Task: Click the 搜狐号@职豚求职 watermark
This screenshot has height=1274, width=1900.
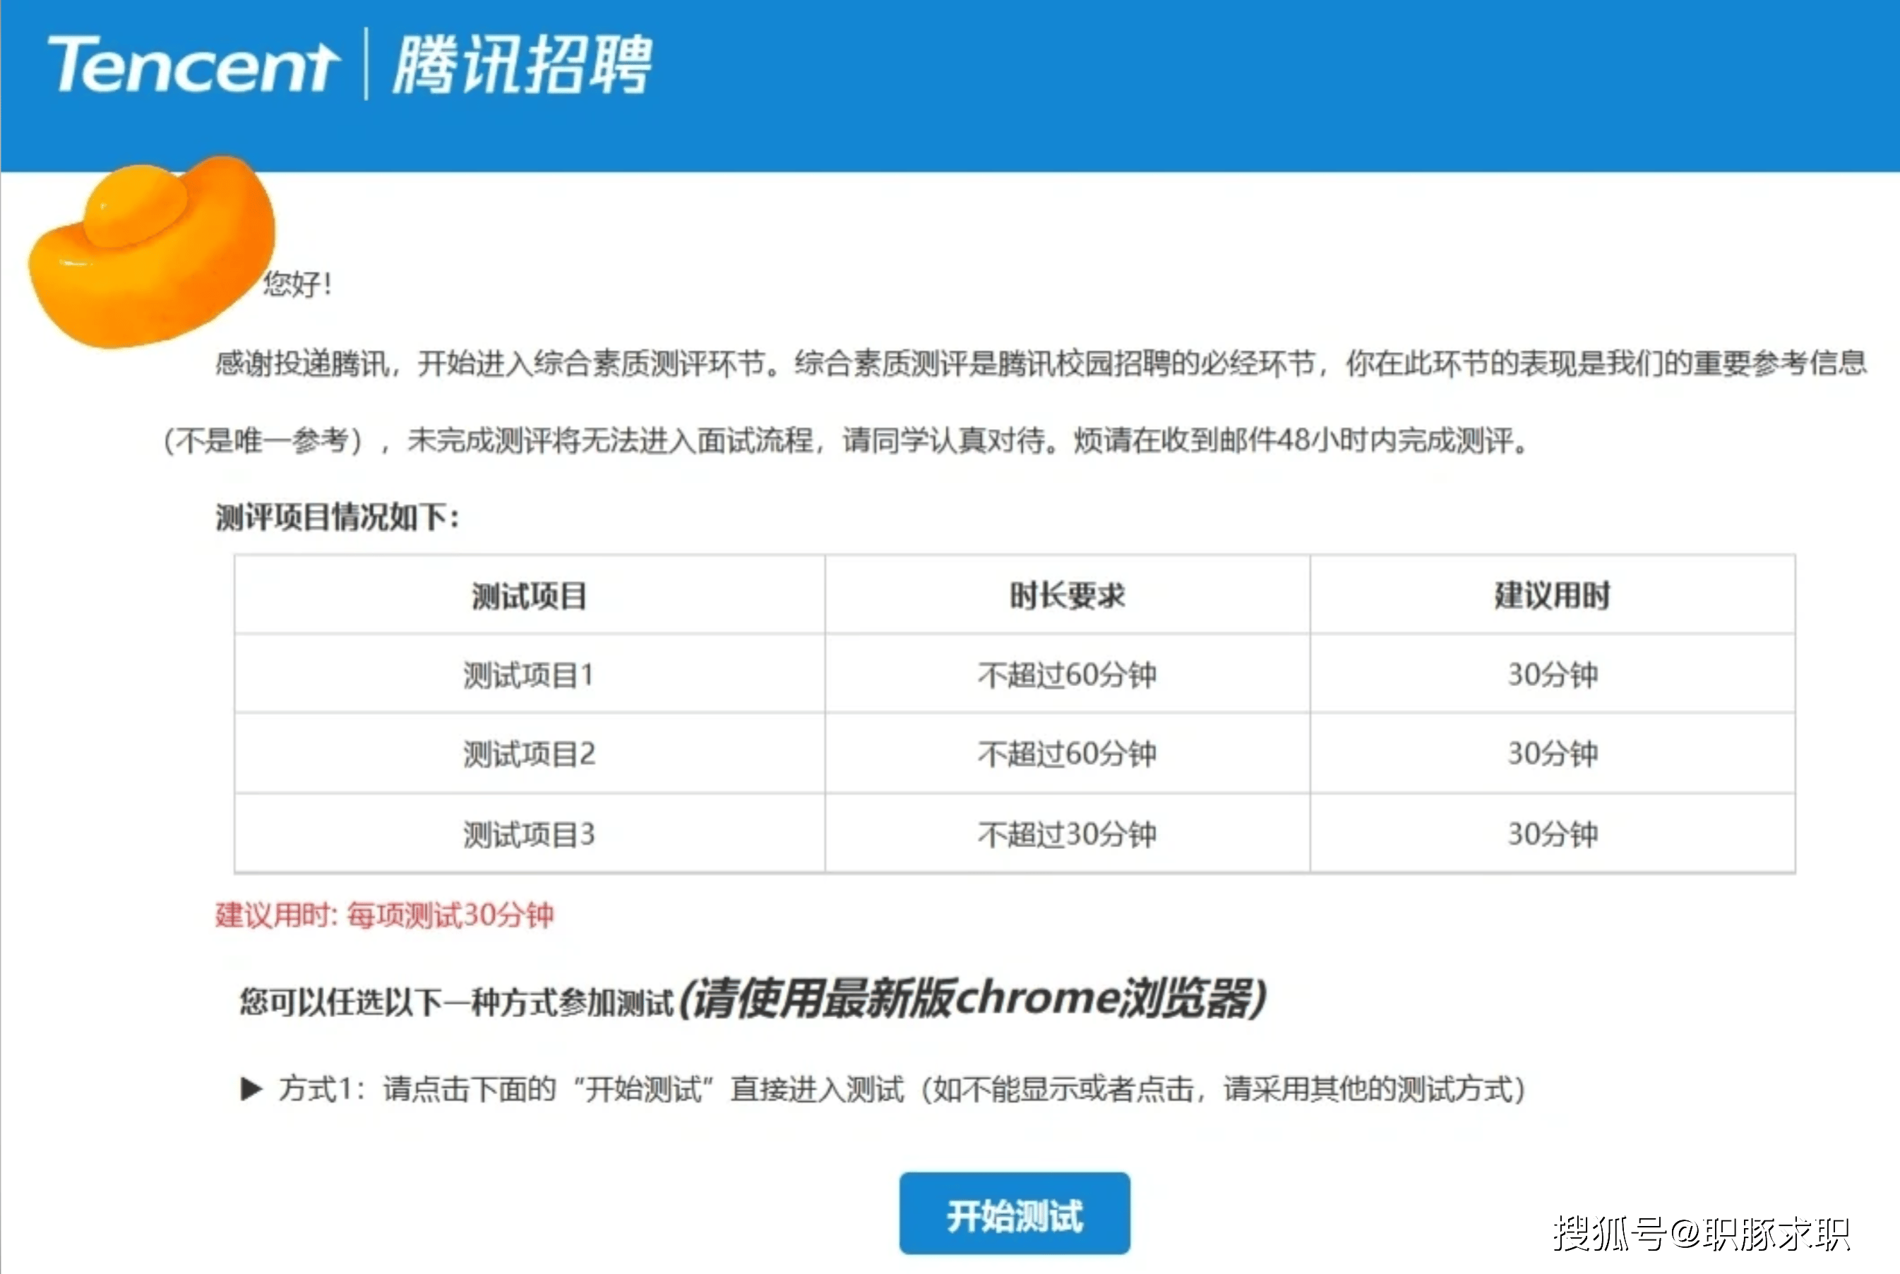Action: click(x=1701, y=1234)
